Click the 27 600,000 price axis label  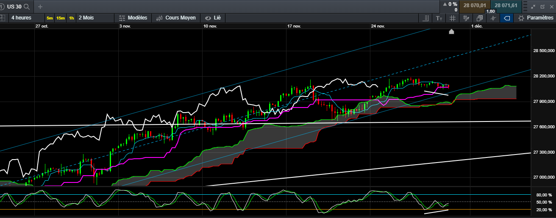coord(544,127)
